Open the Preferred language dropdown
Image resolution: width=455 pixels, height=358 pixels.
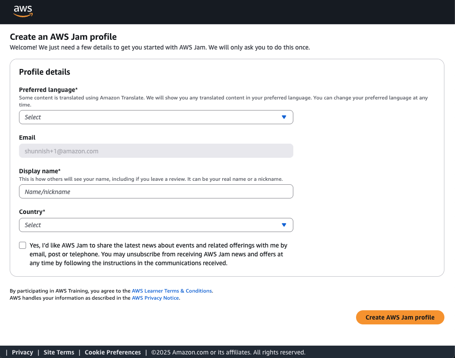tap(150, 117)
